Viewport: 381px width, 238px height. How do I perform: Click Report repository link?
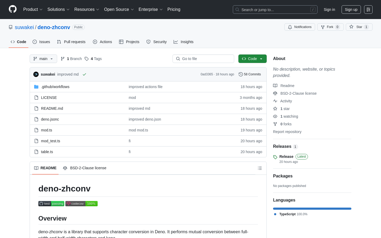[x=287, y=132]
